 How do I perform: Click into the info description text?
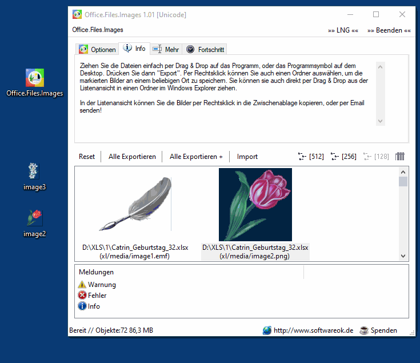pos(224,88)
